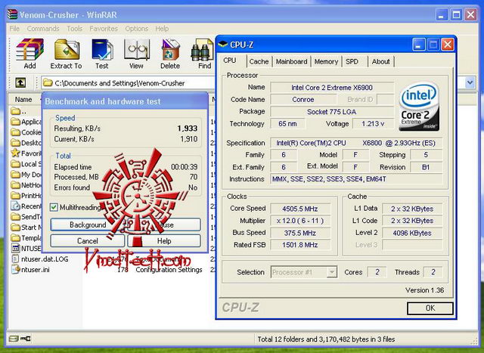This screenshot has width=484, height=353.
Task: Click the Conroe code name field
Action: click(303, 99)
